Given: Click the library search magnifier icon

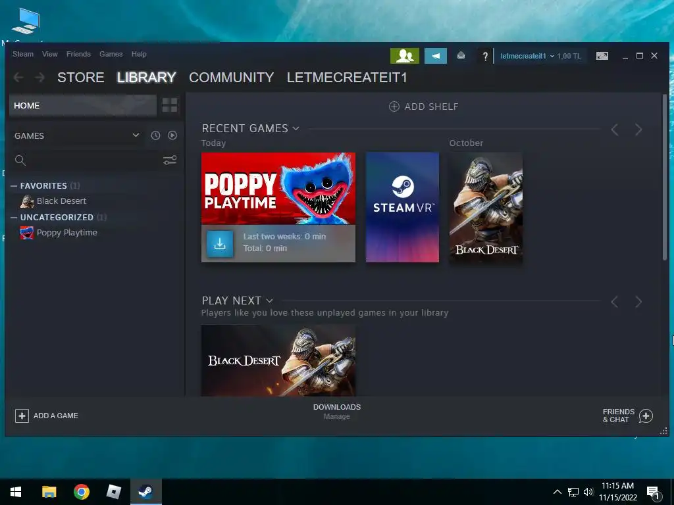Looking at the screenshot, I should point(20,160).
